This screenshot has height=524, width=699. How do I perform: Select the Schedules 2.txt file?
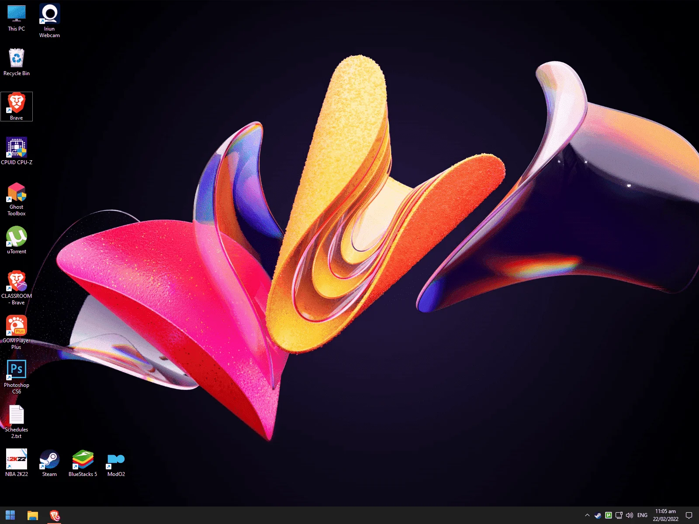(17, 422)
